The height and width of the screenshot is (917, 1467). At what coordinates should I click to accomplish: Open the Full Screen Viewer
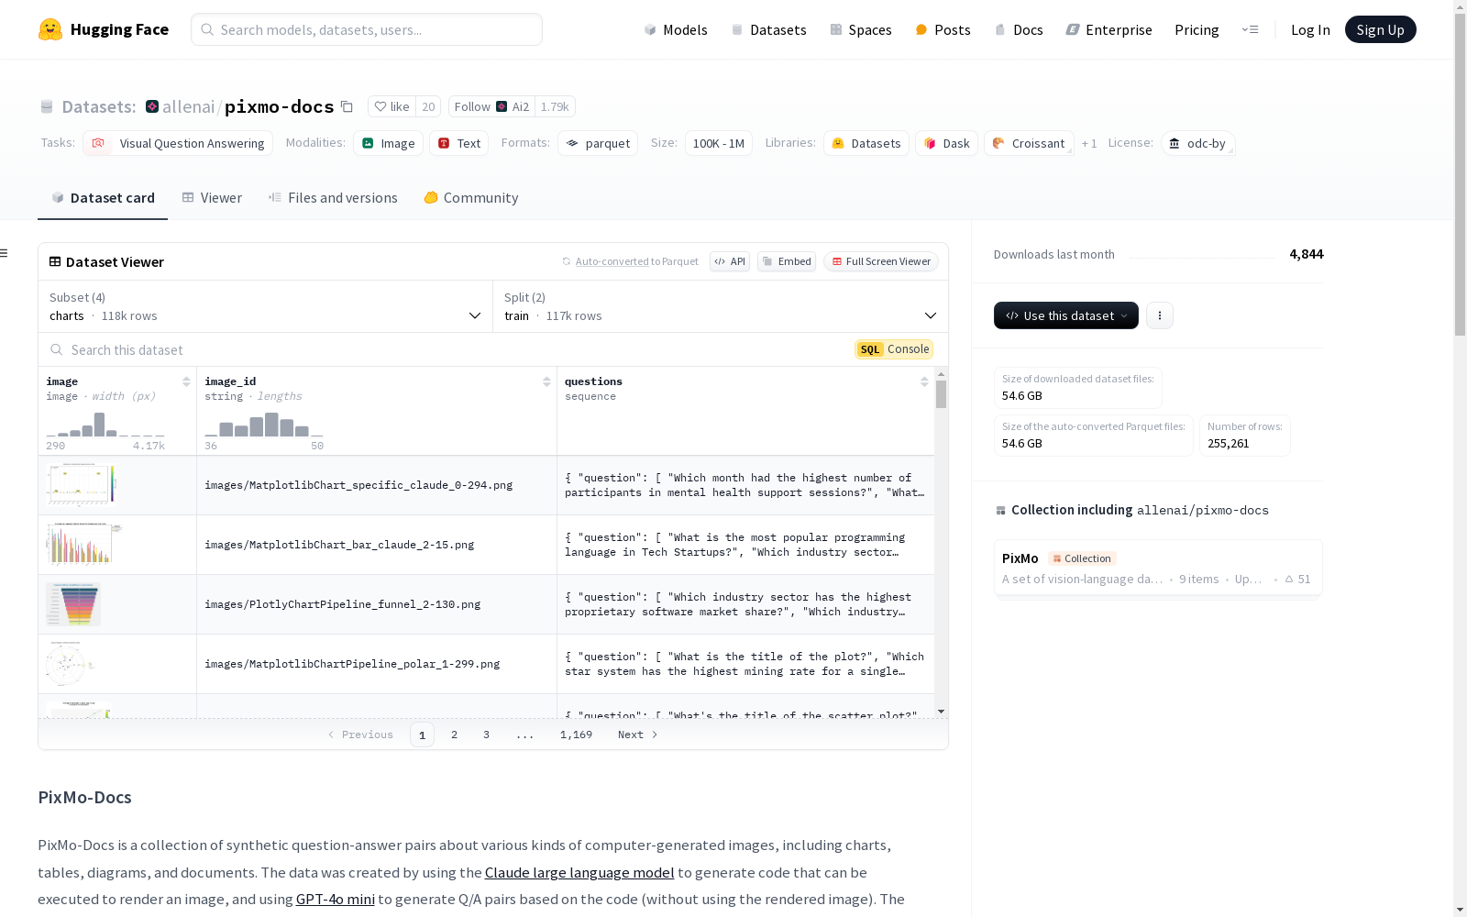881,261
